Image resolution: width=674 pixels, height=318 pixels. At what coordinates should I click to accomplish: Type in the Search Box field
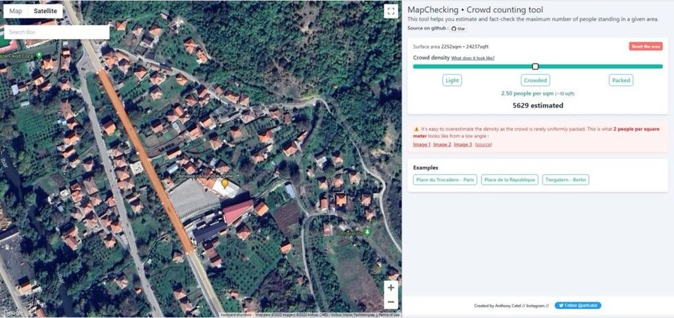pyautogui.click(x=56, y=32)
